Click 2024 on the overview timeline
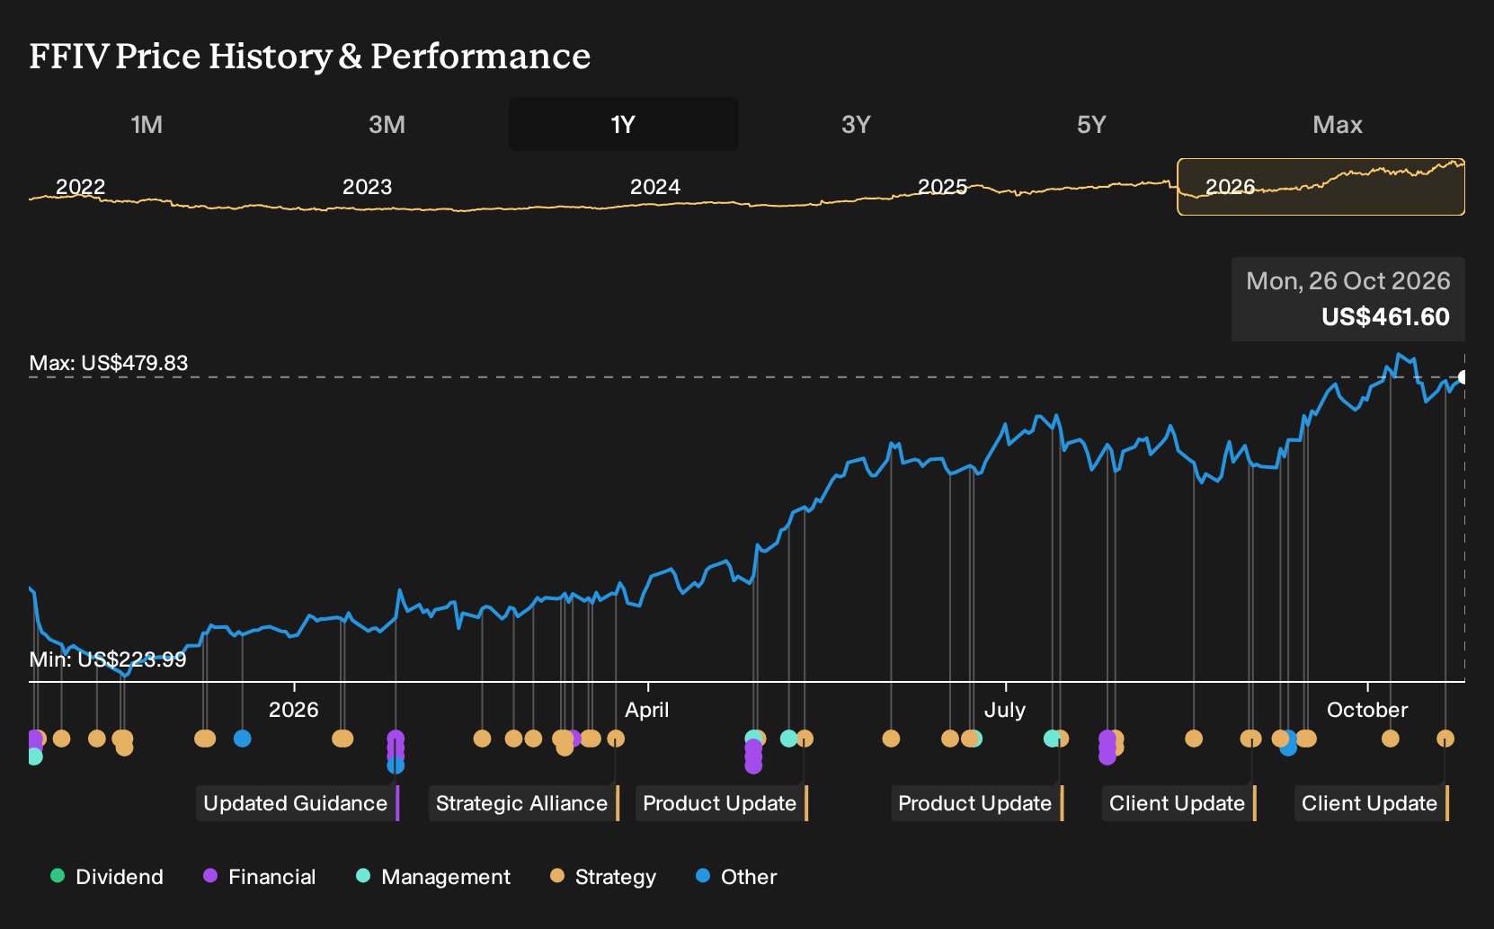The width and height of the screenshot is (1494, 929). 655,187
